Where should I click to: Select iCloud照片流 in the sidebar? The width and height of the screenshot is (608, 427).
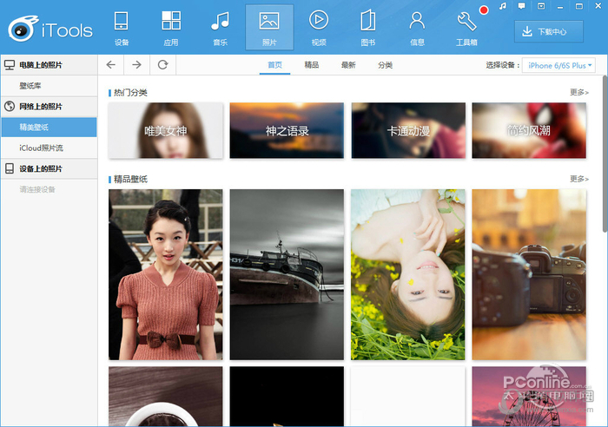(x=42, y=148)
